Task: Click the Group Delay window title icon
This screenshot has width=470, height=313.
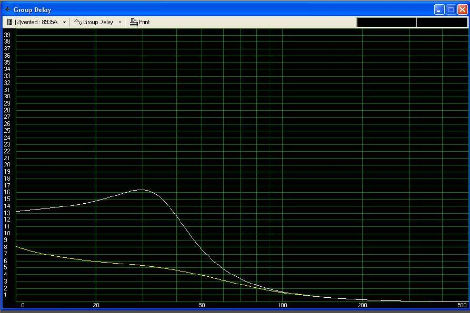Action: pos(7,9)
